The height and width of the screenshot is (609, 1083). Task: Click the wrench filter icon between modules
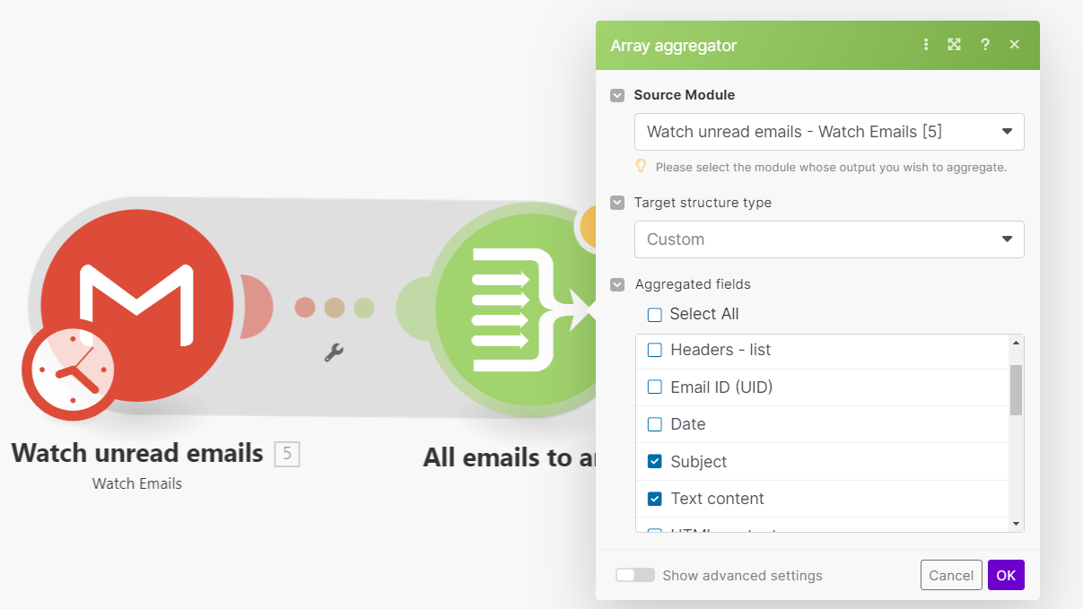pyautogui.click(x=334, y=352)
